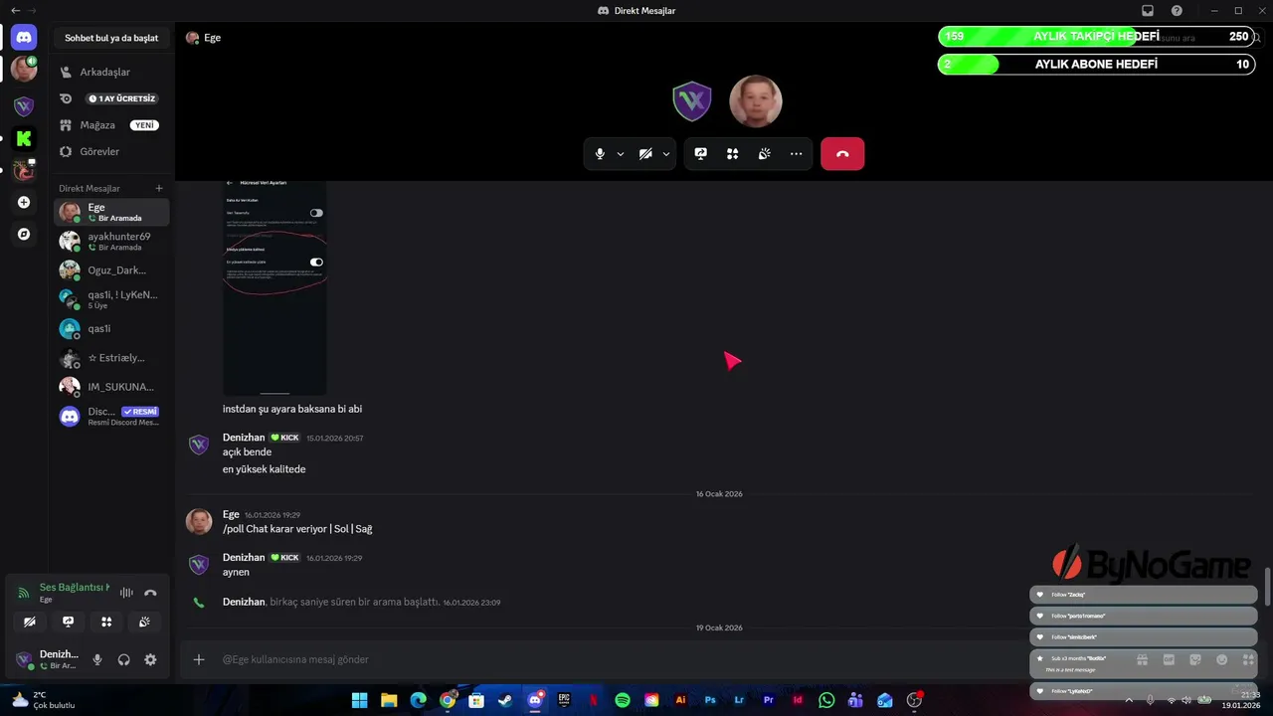
Task: Open the Kick server with green K icon
Action: pyautogui.click(x=24, y=139)
